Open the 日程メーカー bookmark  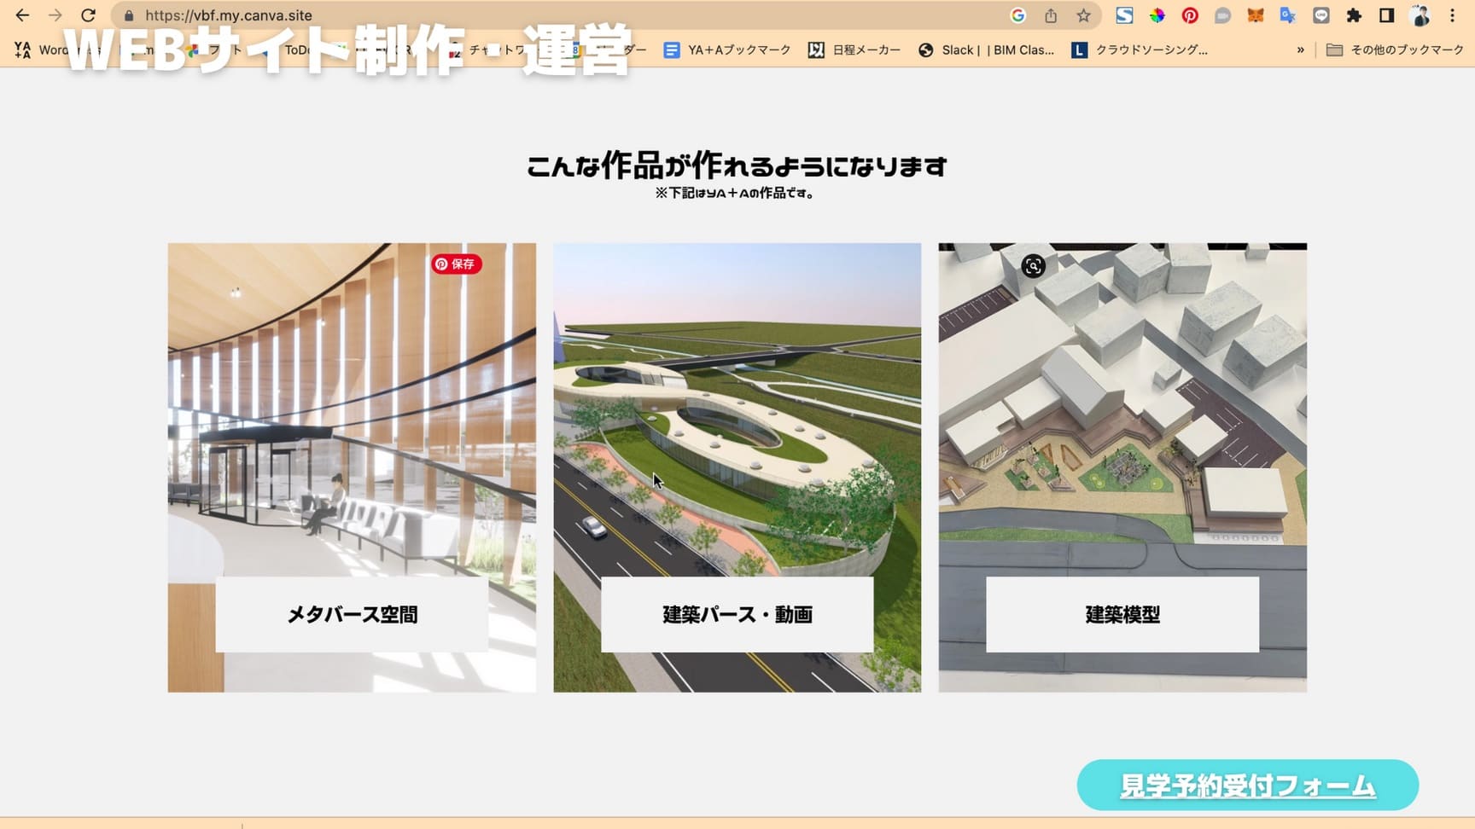pyautogui.click(x=854, y=50)
